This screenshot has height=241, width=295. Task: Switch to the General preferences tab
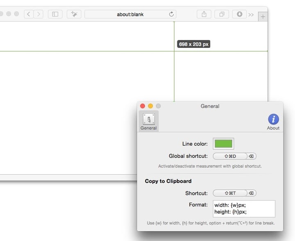click(148, 121)
